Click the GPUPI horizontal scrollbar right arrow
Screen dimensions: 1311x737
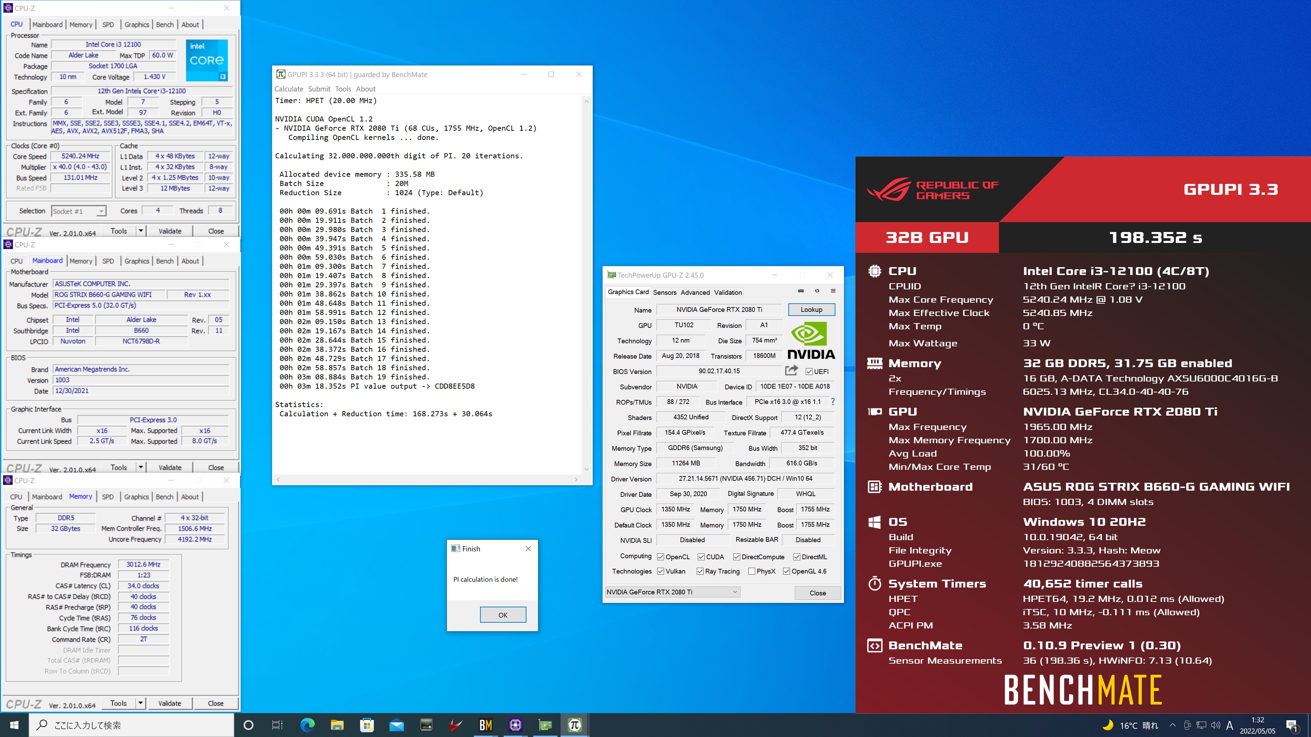pyautogui.click(x=576, y=479)
